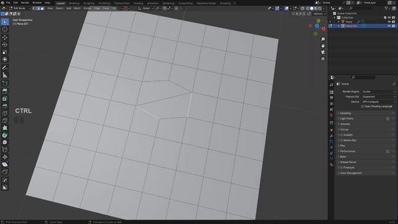Click the outliner search field
398x224 pixels.
point(361,8)
